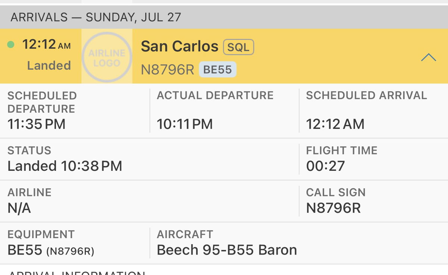Click the green landed status dot
Screen dimensions: 448x275
pos(11,45)
